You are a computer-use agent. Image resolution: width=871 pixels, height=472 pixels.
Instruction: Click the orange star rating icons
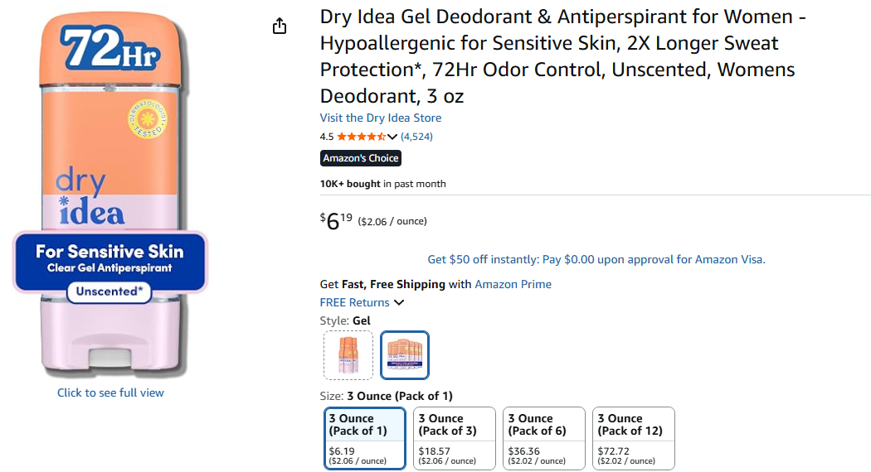[361, 137]
